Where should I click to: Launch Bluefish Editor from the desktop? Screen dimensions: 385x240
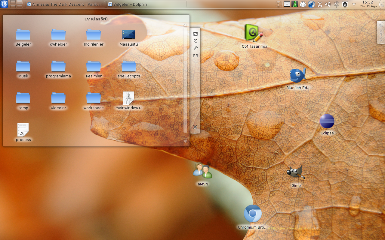(298, 75)
